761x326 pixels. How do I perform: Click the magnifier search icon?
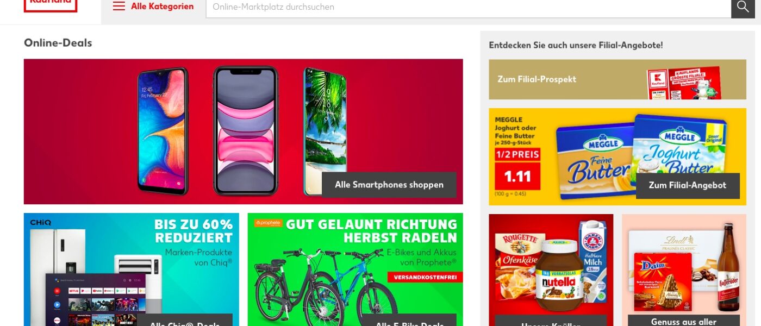(743, 7)
